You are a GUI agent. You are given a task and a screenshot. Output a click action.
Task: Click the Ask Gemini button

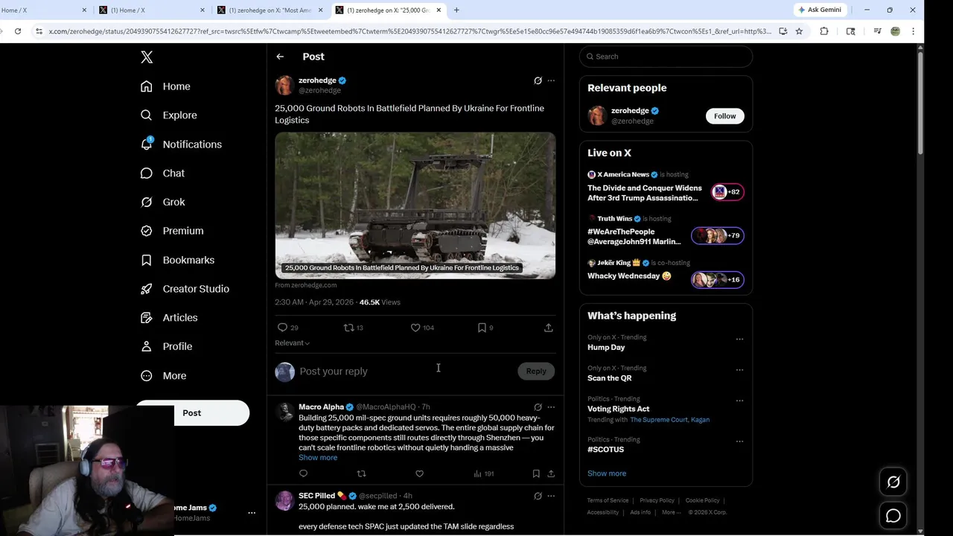820,10
